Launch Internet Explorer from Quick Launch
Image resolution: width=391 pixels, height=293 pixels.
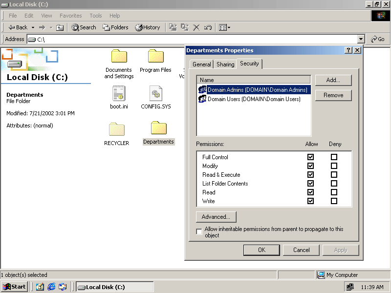pyautogui.click(x=51, y=287)
